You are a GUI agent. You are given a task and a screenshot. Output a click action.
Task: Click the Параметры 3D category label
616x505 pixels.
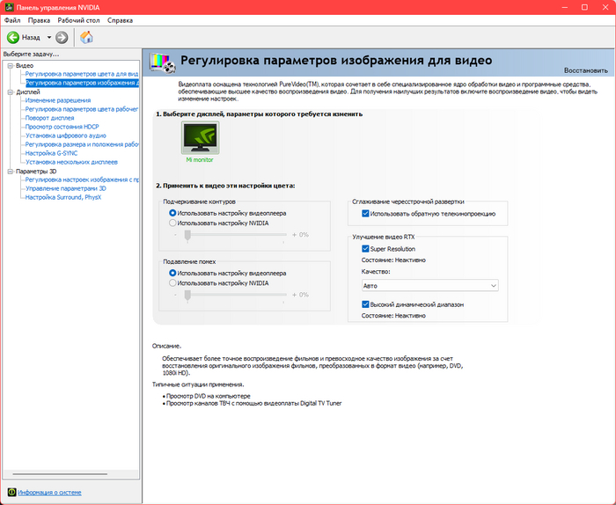[36, 172]
